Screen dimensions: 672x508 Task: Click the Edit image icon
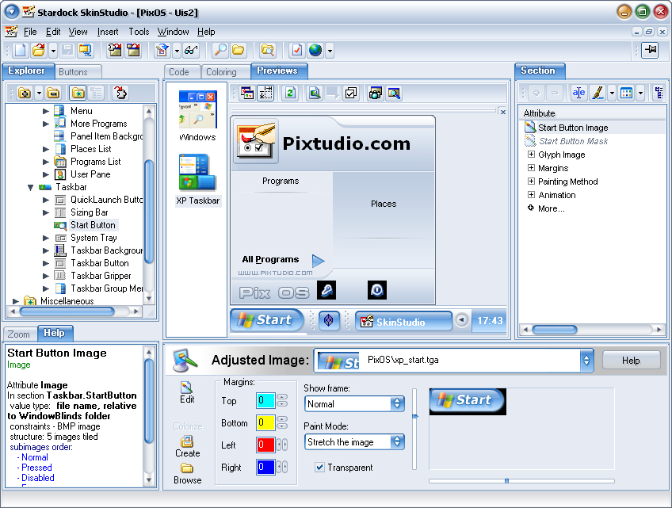(187, 392)
